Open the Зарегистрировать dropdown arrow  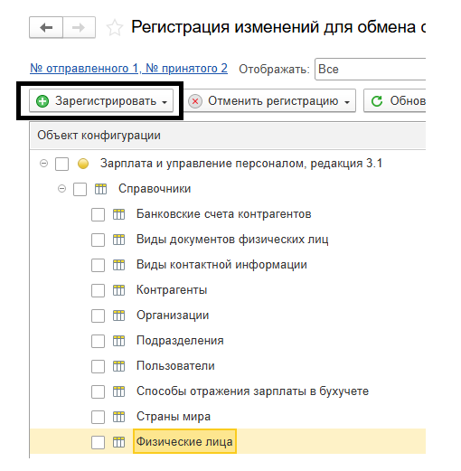pyautogui.click(x=165, y=102)
